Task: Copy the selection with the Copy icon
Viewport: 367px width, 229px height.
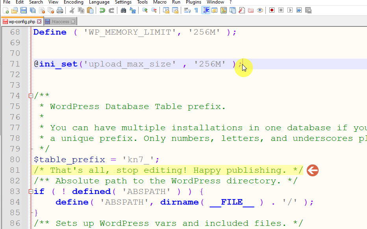Action: 81,10
